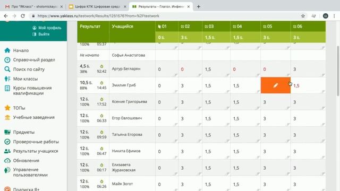Click Выйти to log out

point(41,34)
